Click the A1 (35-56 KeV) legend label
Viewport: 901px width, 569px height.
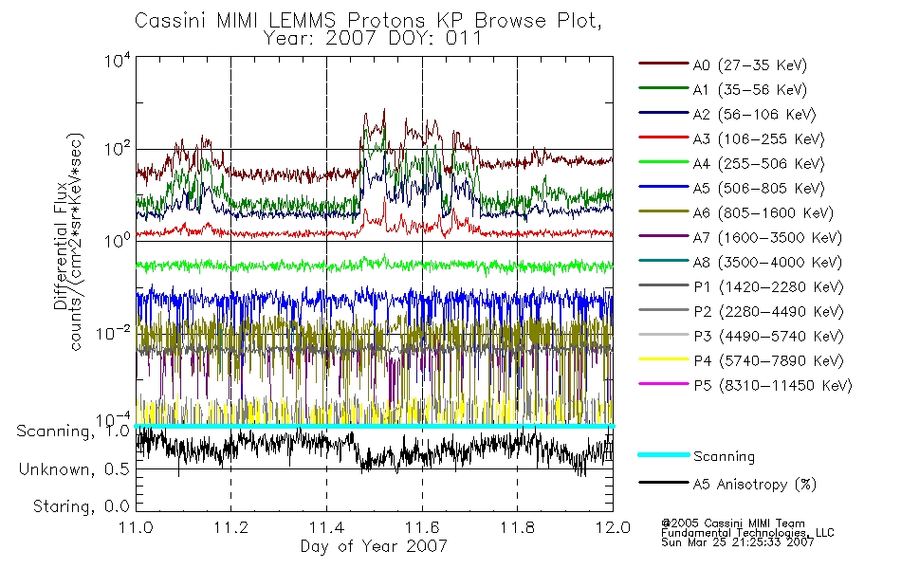(x=749, y=90)
